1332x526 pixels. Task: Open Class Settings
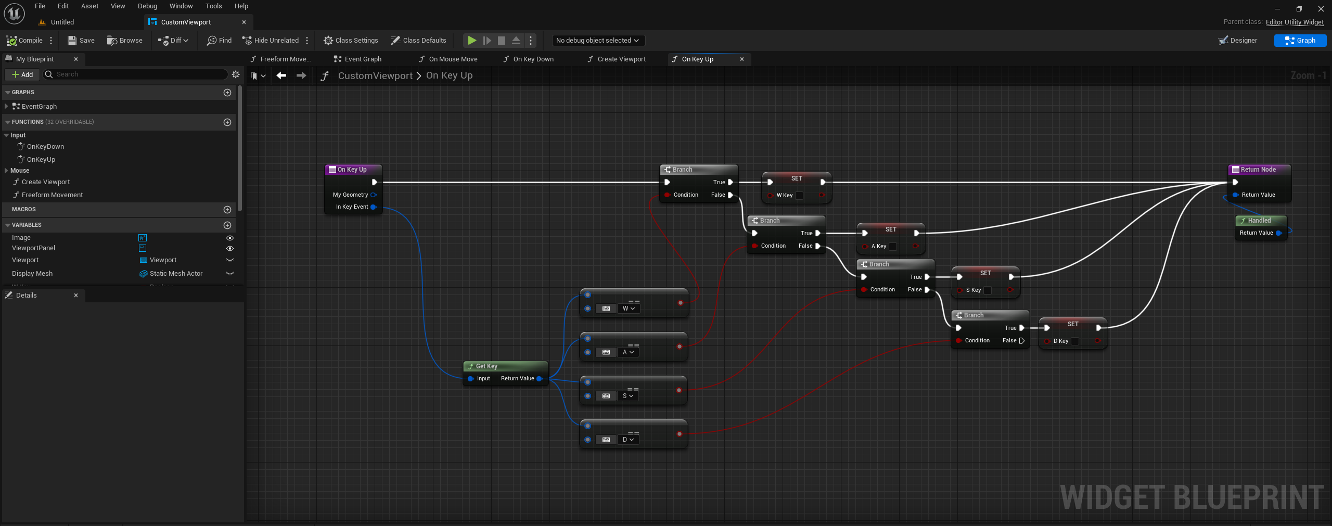point(351,41)
